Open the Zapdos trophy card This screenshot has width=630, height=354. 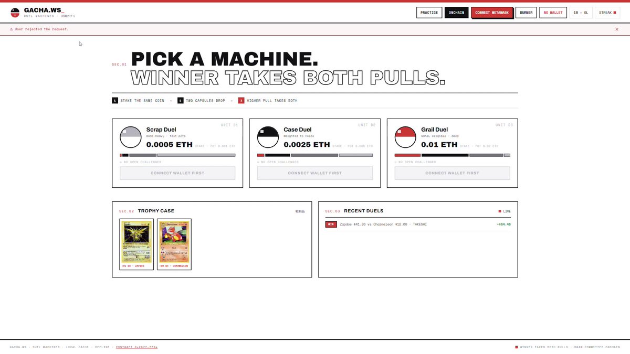pyautogui.click(x=136, y=244)
